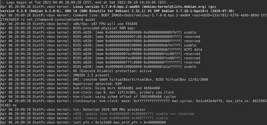Click the clocksource kvm-clock mask line
This screenshot has width=267, height=125.
(134, 103)
